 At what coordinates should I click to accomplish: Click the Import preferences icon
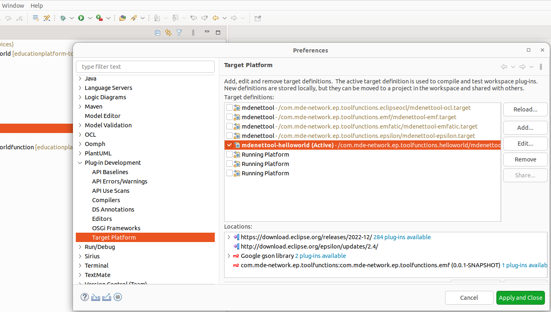point(96,297)
